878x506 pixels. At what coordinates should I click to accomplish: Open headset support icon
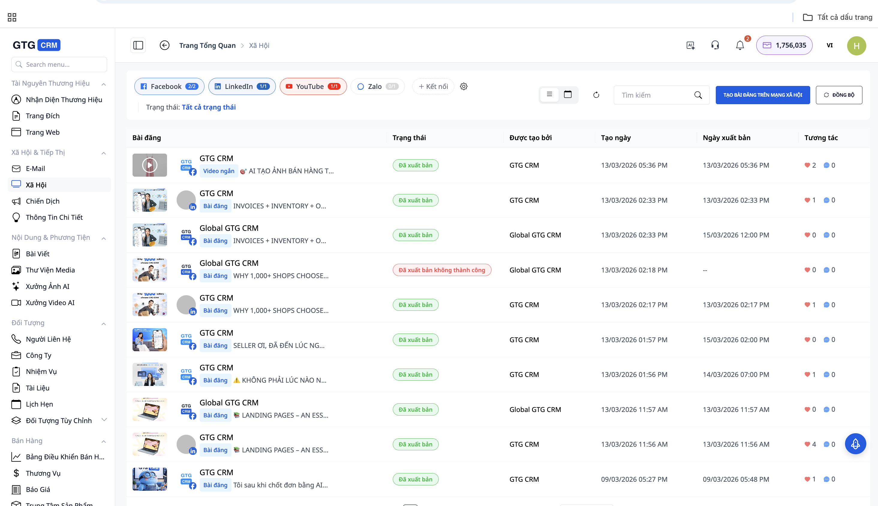(x=715, y=45)
